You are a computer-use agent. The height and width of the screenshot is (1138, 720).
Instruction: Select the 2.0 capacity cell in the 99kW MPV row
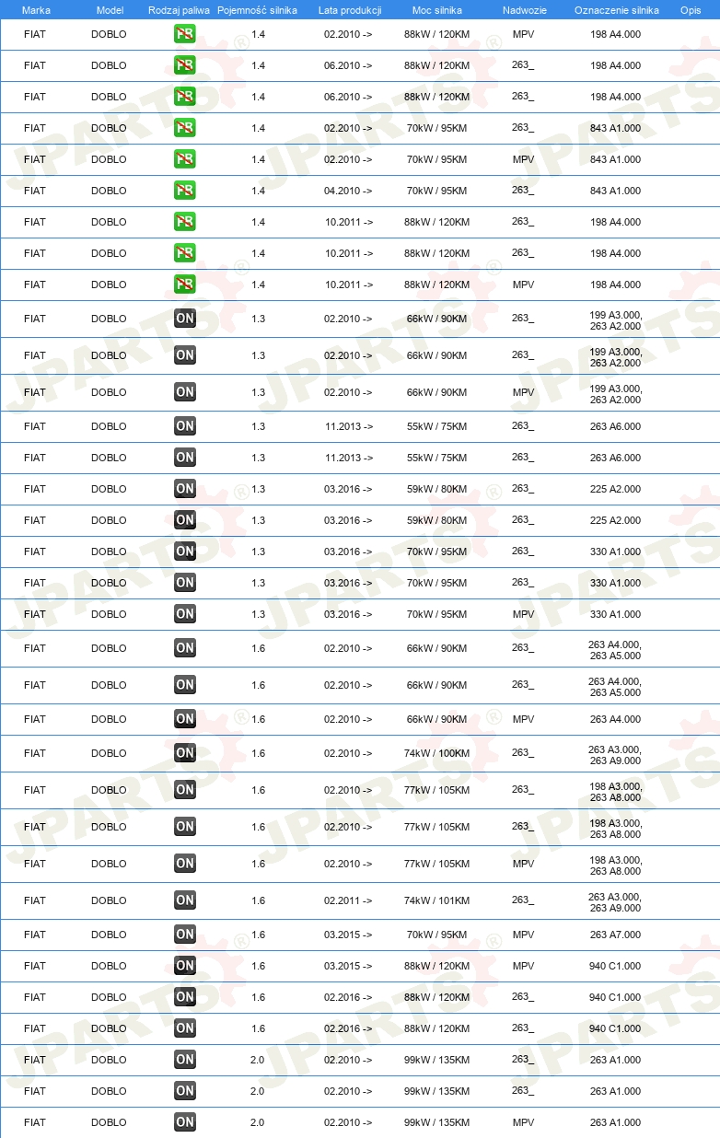tap(258, 1122)
